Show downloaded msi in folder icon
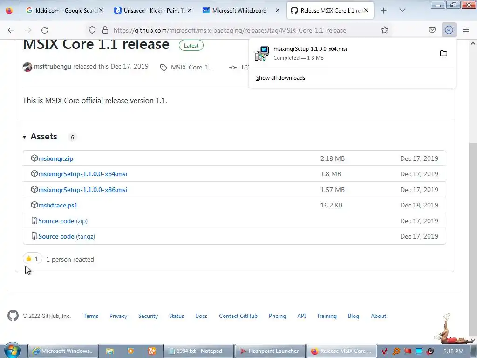Screen dimensions: 477x358 (x=443, y=54)
